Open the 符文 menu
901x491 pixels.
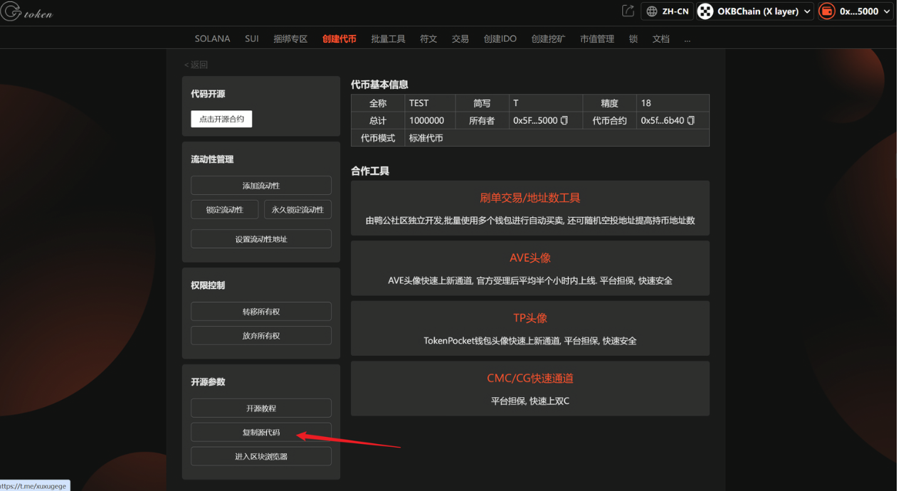coord(428,39)
